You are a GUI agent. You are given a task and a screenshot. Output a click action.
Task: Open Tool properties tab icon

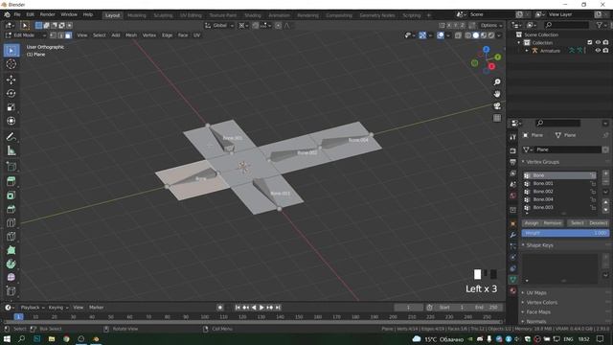point(513,137)
